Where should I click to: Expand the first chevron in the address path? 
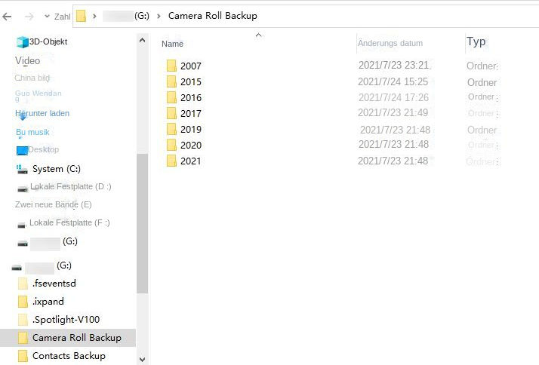pos(94,16)
